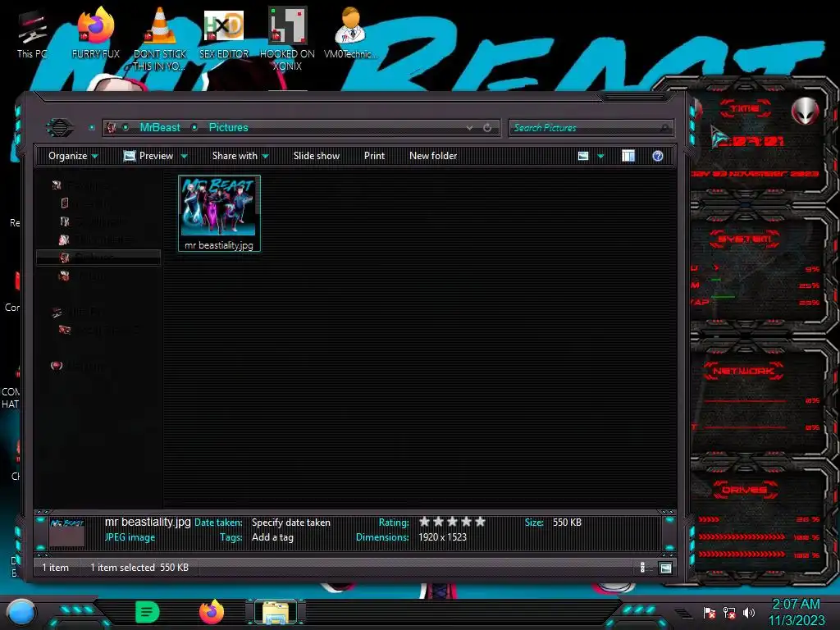Viewport: 840px width, 630px height.
Task: Click the alien head logo on the TIME widget
Action: click(805, 111)
